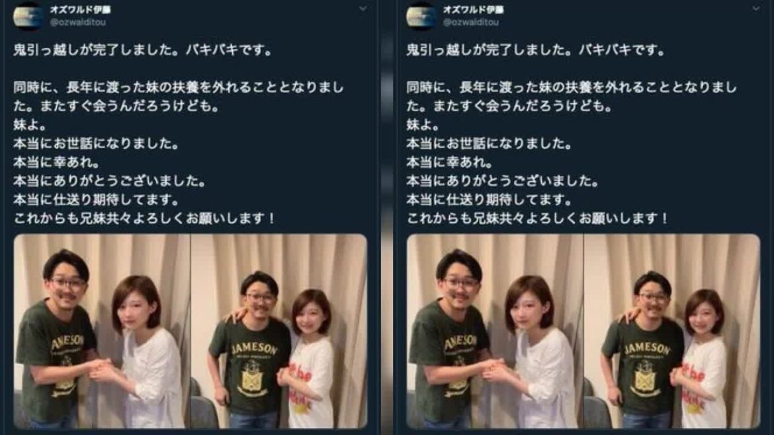The height and width of the screenshot is (435, 774).
Task: Click the オズワルド伊藤 display name in left tweet
Action: 81,9
